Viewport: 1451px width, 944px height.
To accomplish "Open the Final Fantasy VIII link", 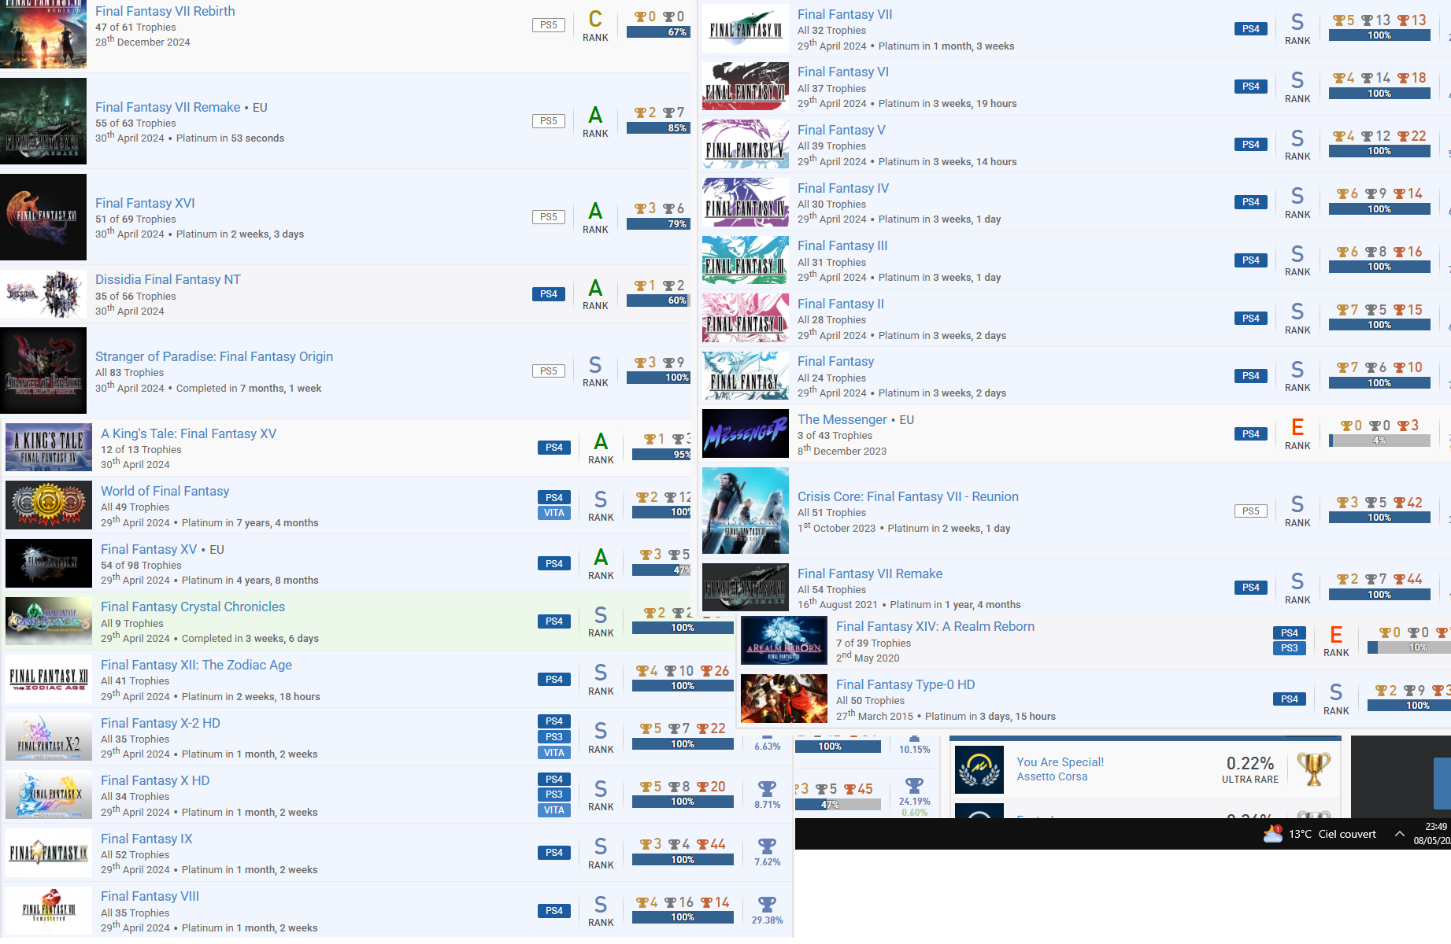I will click(150, 896).
